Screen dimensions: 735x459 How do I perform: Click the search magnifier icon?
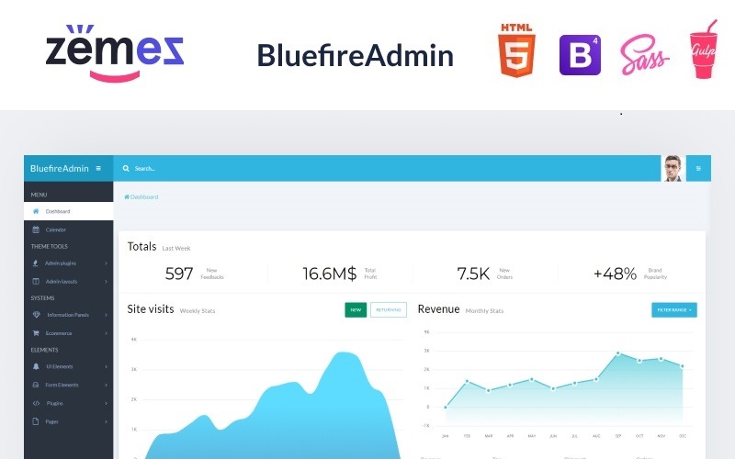pos(127,169)
